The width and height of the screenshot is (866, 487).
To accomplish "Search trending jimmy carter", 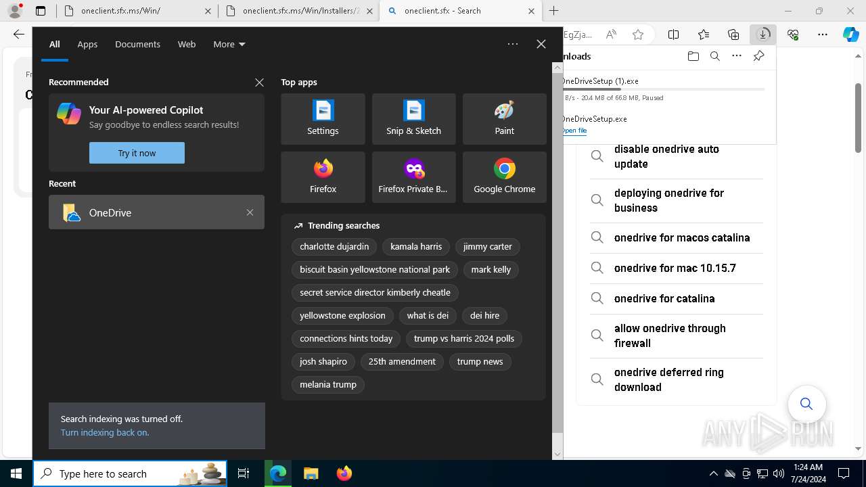I will tap(487, 246).
